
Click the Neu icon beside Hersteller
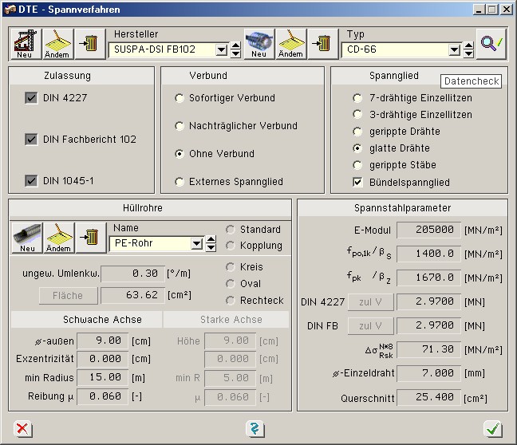coord(25,43)
